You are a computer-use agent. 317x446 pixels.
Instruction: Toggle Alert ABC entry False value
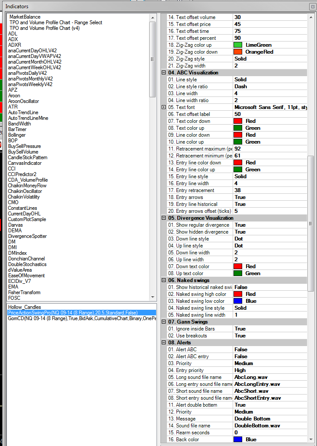[x=270, y=356]
